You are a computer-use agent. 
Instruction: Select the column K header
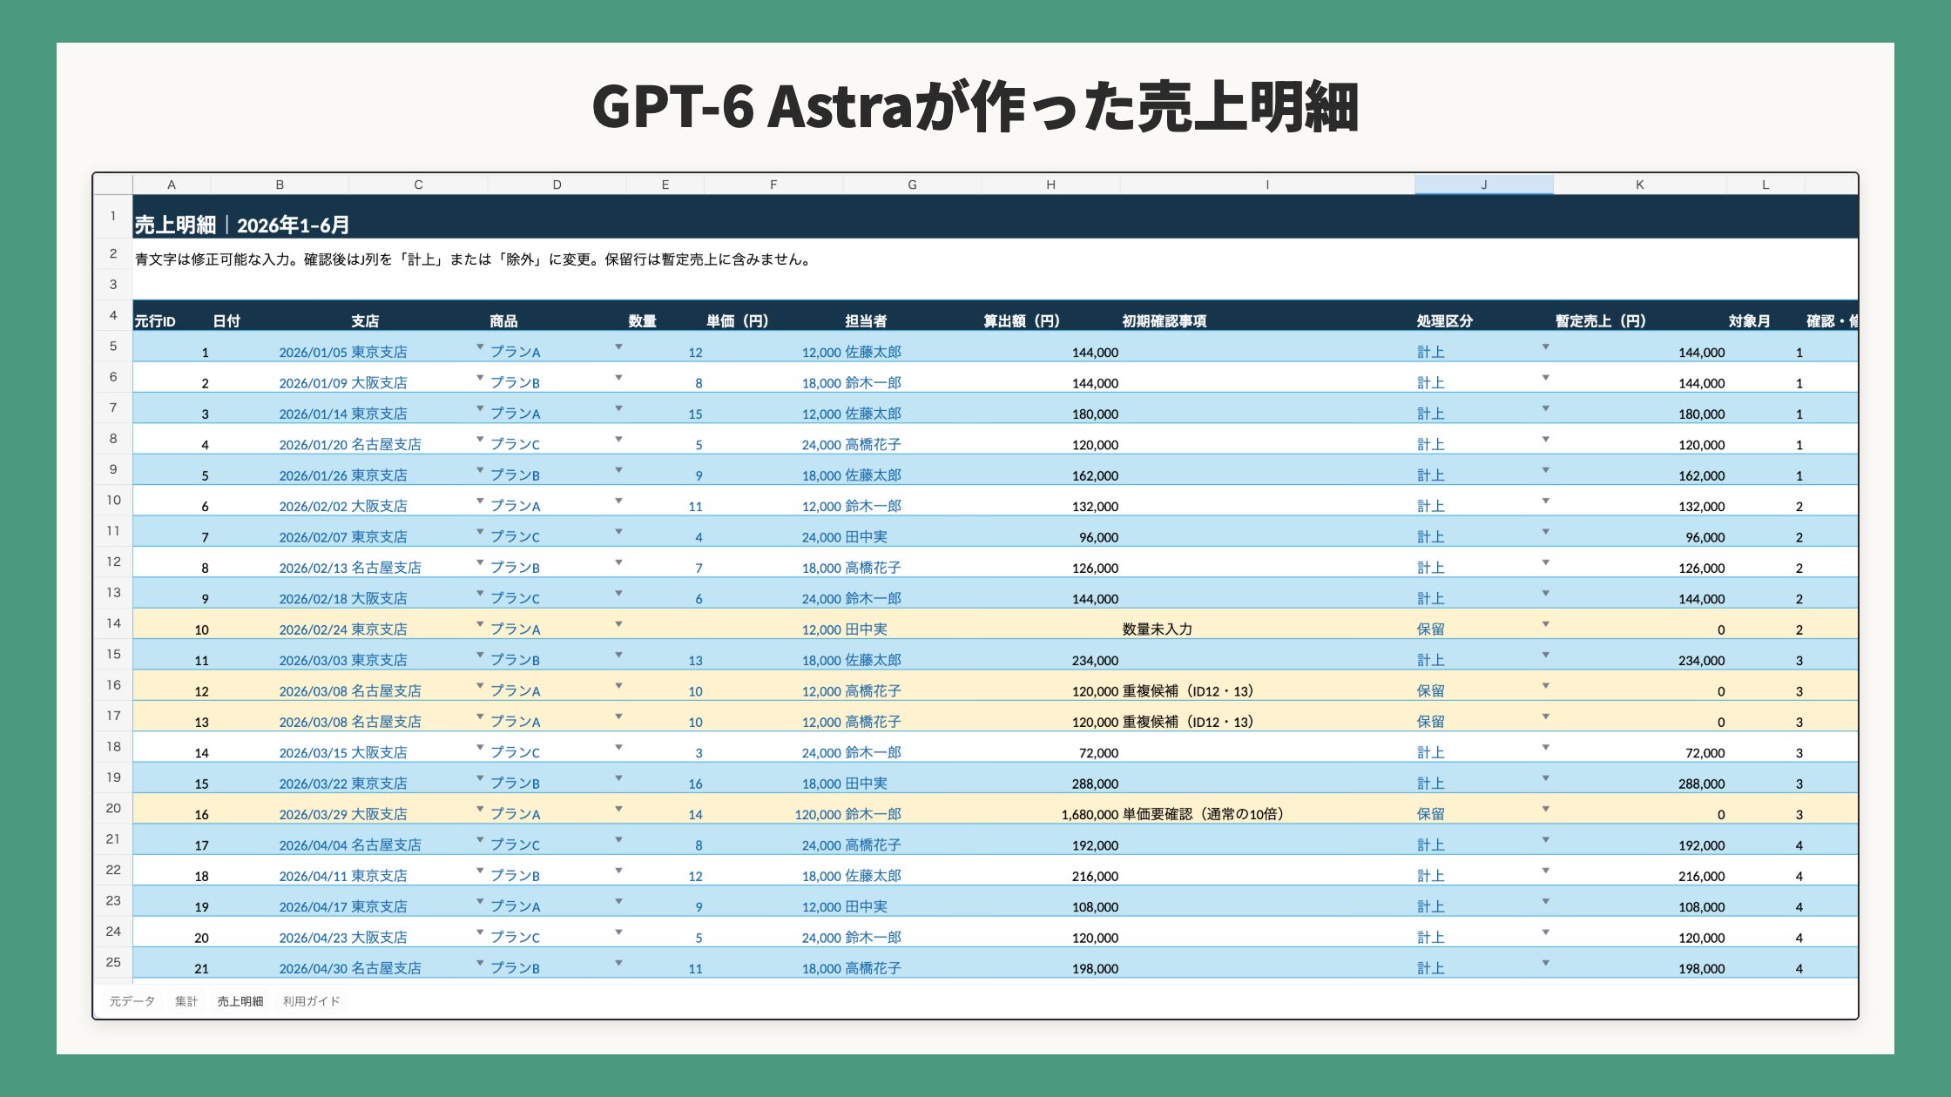tap(1639, 185)
